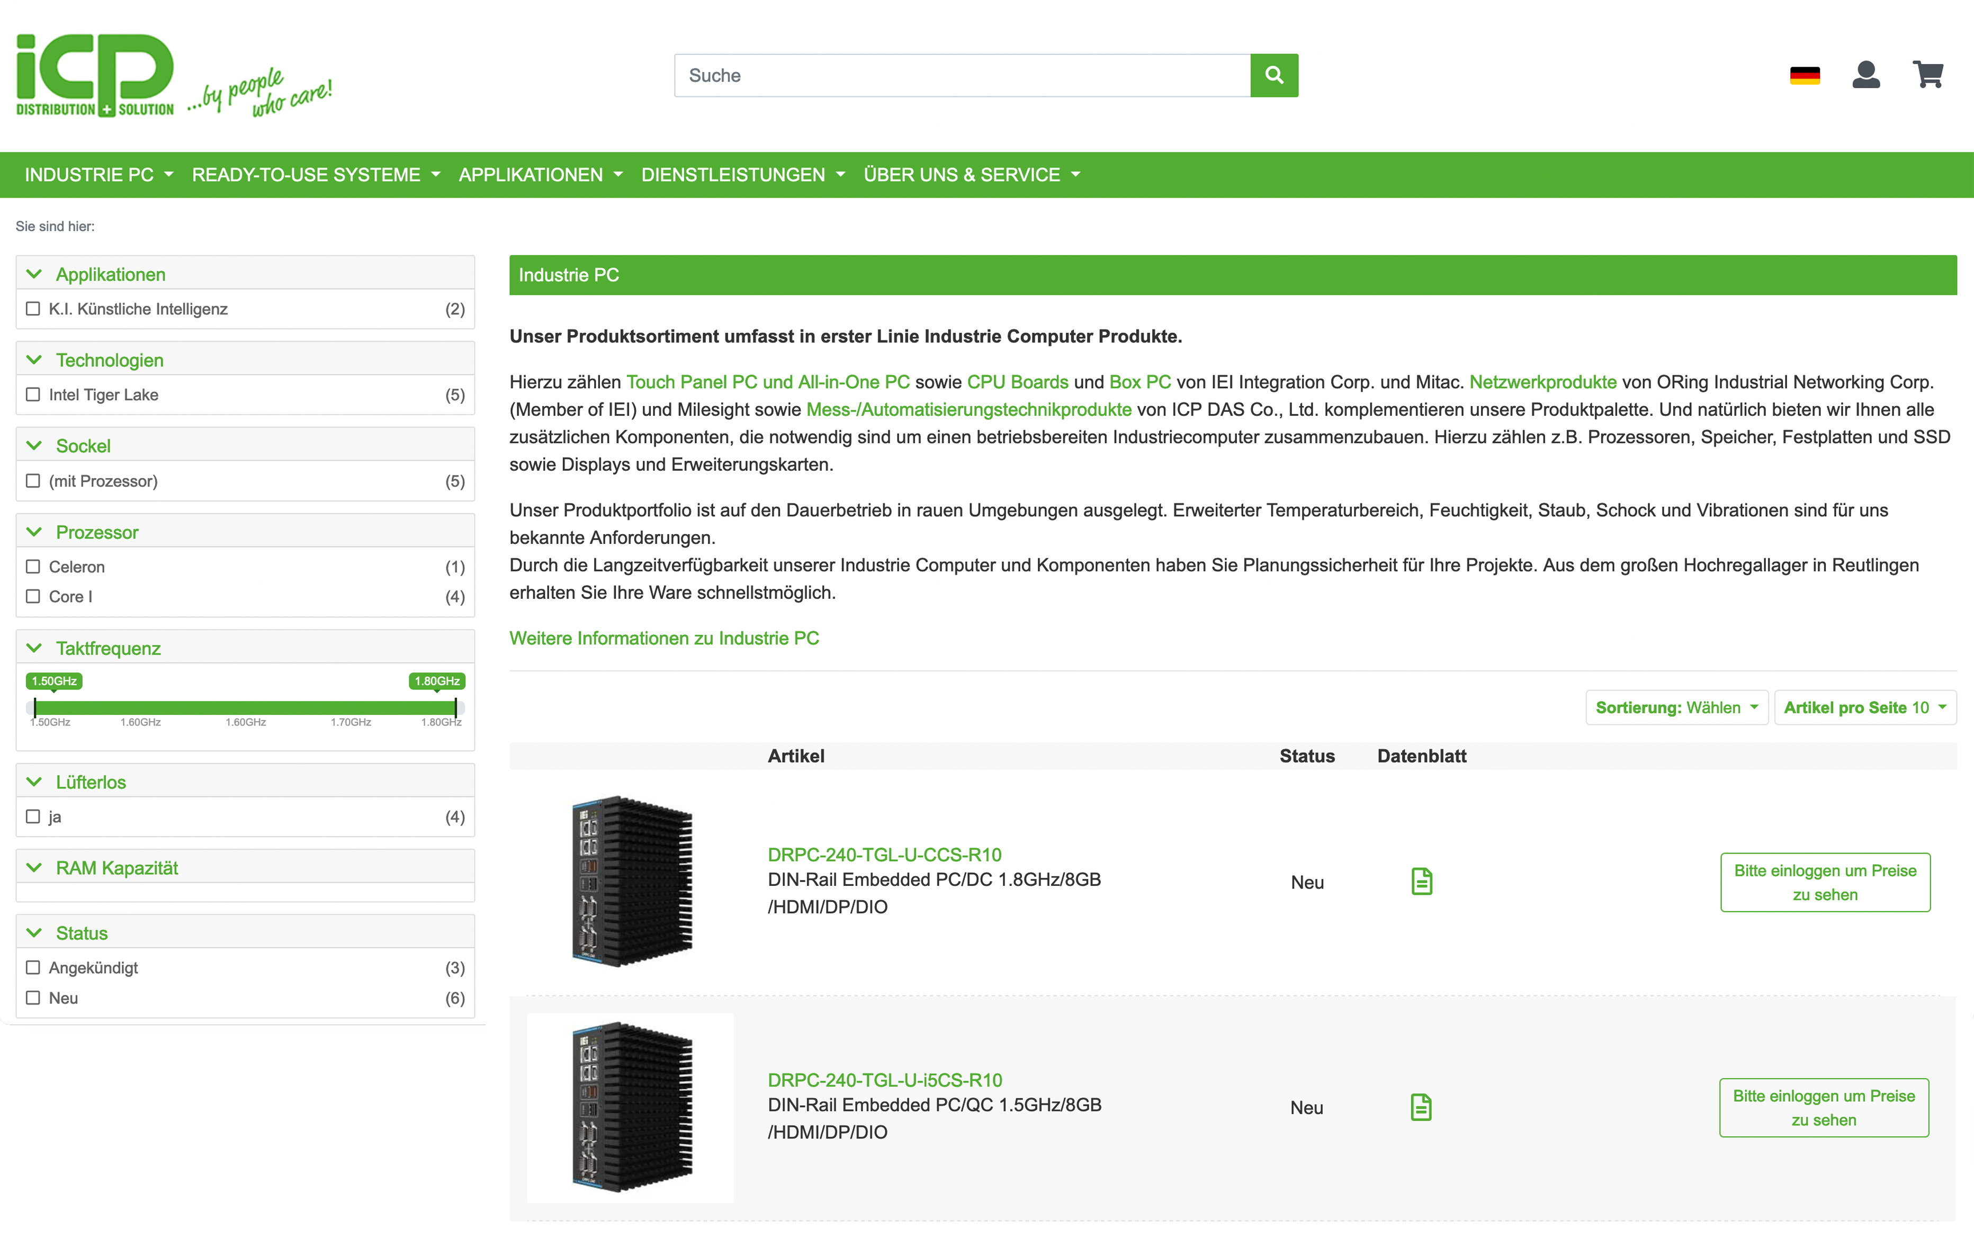Check the Intel Tiger Lake filter
1974x1238 pixels.
pyautogui.click(x=33, y=394)
